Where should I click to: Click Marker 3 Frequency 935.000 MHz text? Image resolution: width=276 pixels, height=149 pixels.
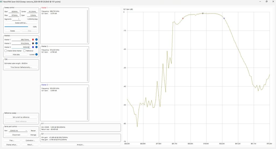[50, 88]
